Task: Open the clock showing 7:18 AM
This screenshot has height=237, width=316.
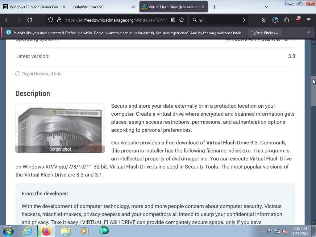Action: point(300,231)
